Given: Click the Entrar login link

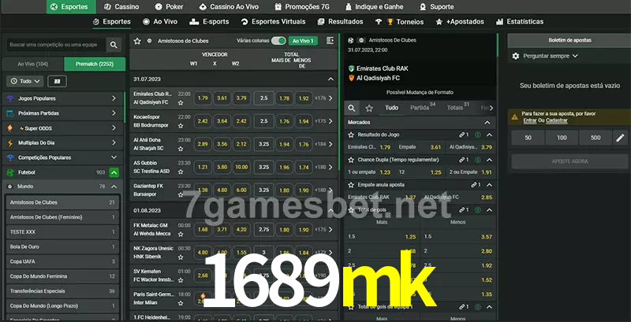Looking at the screenshot, I should [x=529, y=120].
